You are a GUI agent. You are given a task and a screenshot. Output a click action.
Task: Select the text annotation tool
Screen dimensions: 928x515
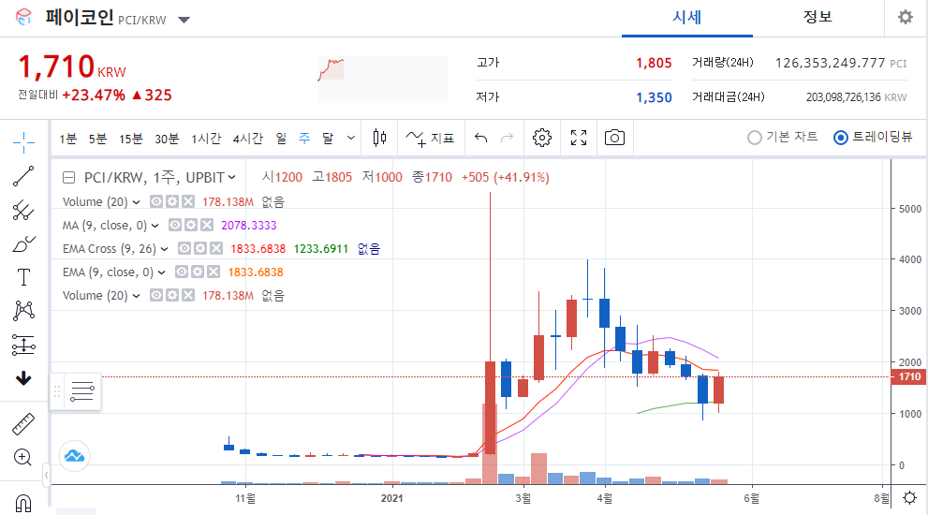point(23,277)
